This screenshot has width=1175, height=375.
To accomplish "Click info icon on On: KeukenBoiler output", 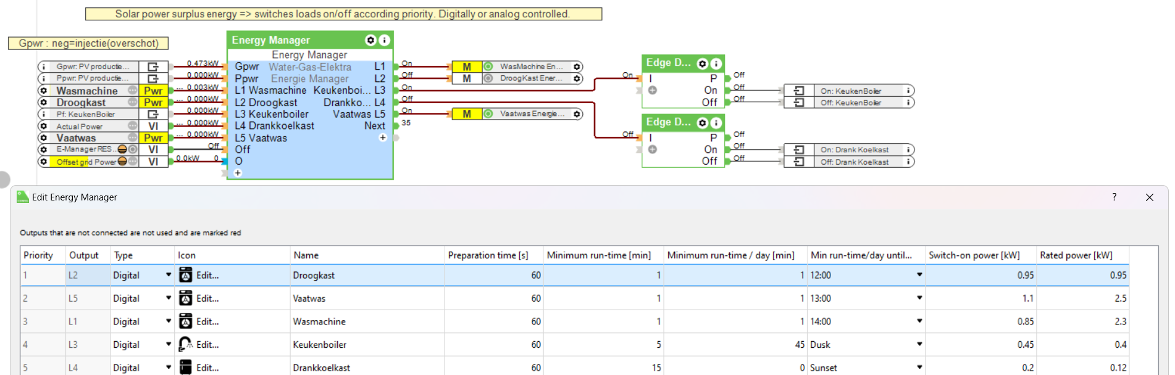I will click(x=908, y=91).
